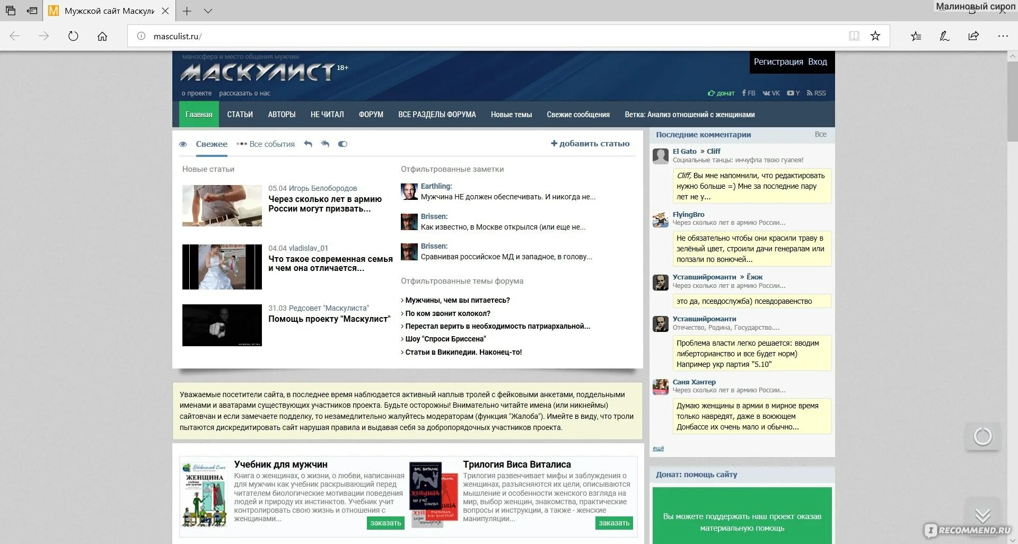Close the Мужской сайт Маскулист tab
The image size is (1018, 544).
(165, 11)
